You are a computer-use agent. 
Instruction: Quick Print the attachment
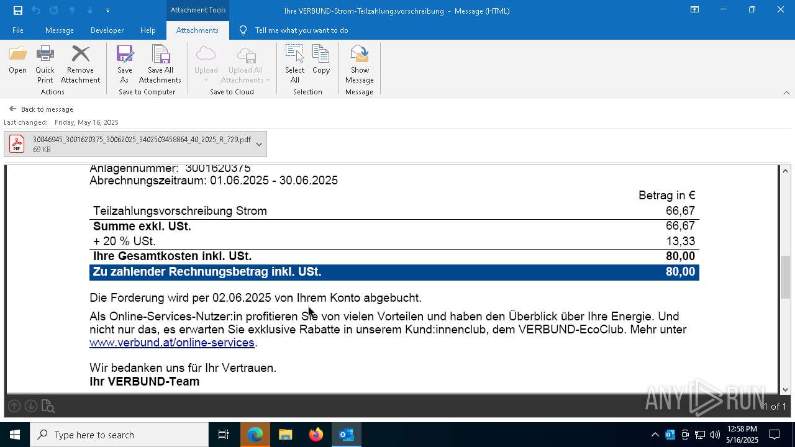point(45,65)
